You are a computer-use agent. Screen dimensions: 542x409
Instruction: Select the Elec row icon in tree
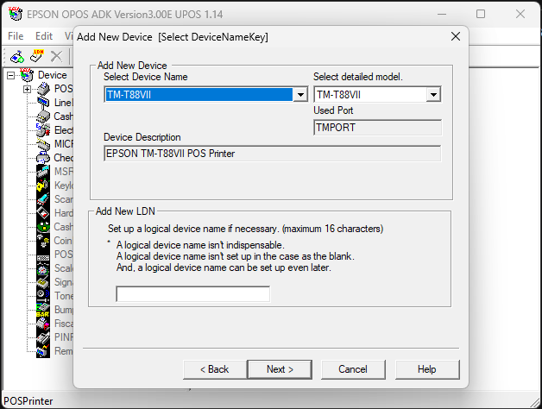coord(43,130)
